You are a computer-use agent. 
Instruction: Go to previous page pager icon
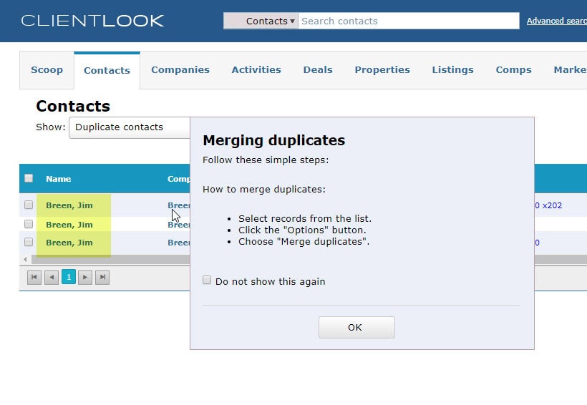coord(52,278)
